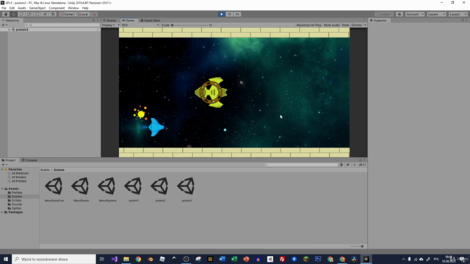The image size is (470, 264).
Task: Select the Move tool in toolbar
Action: tap(14, 14)
